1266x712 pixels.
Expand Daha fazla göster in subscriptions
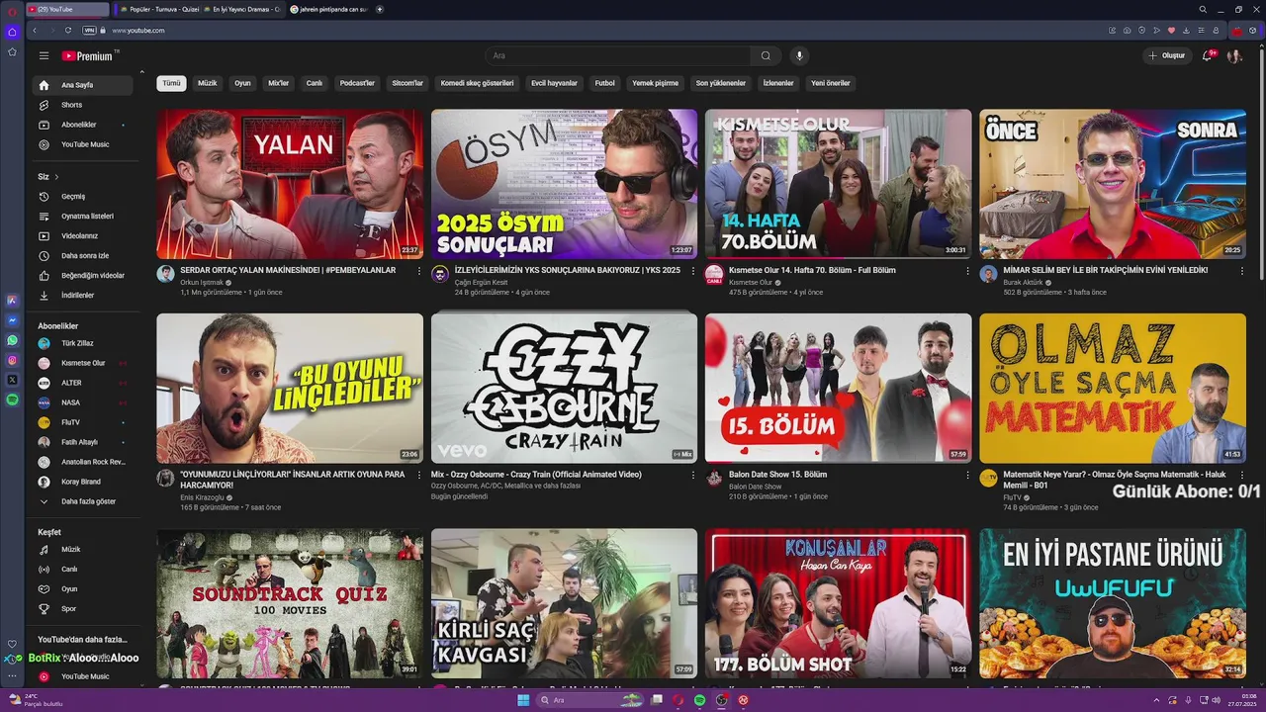click(82, 501)
